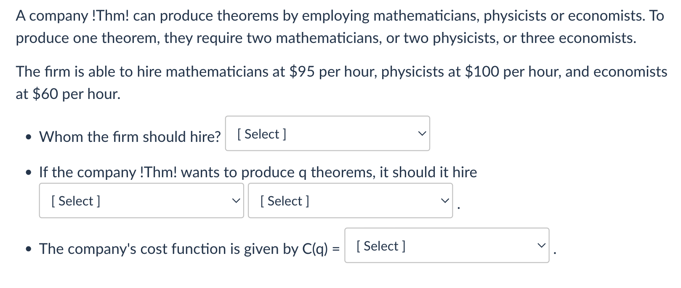Screen dimensions: 681x288
Task: Open the right dropdown below the q theorems line
Action: tap(350, 200)
